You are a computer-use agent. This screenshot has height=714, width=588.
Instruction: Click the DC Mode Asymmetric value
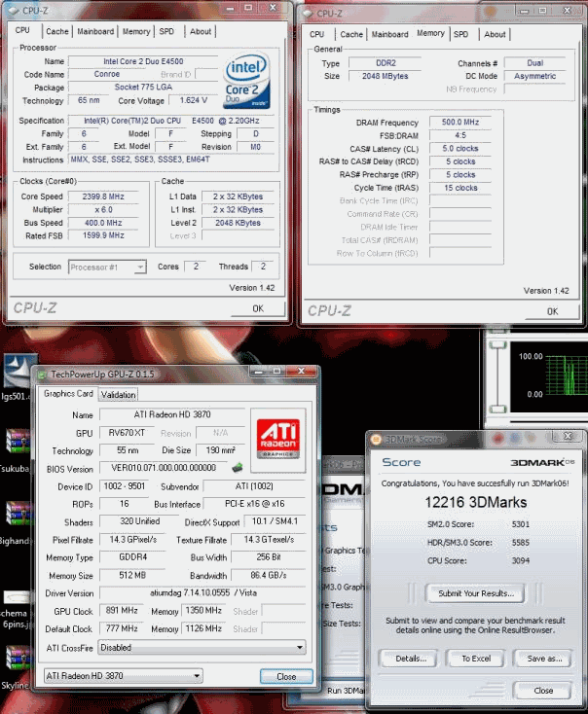(x=534, y=76)
